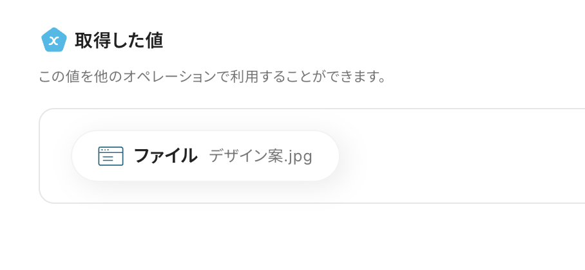Tap the white x symbol inside the pentagon

click(54, 41)
